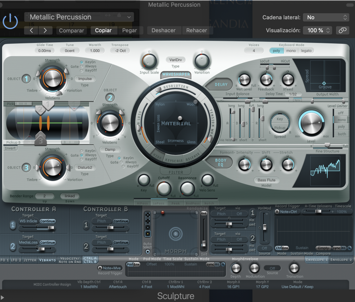Click the Rnd randomize button
The height and width of the screenshot is (302, 355).
point(204,213)
